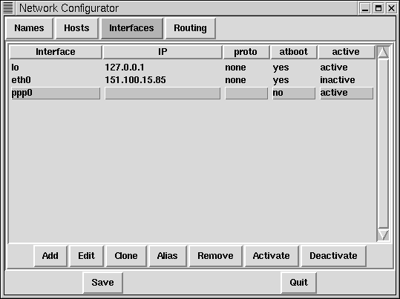Image resolution: width=400 pixels, height=299 pixels.
Task: Click the scrollbar down arrow
Action: point(383,234)
